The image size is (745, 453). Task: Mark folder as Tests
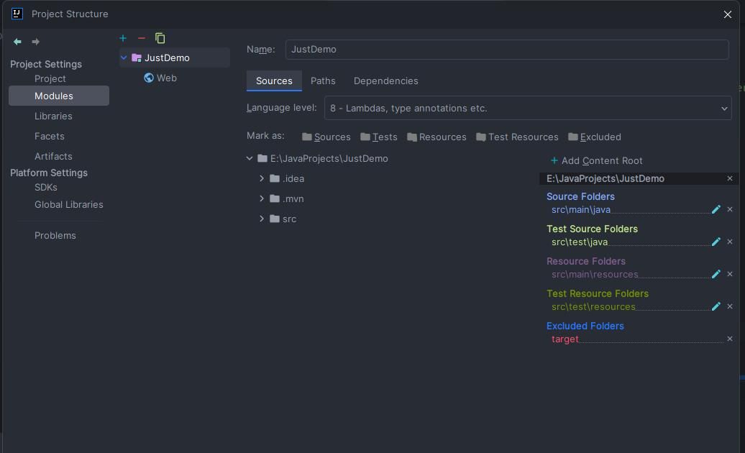[379, 137]
